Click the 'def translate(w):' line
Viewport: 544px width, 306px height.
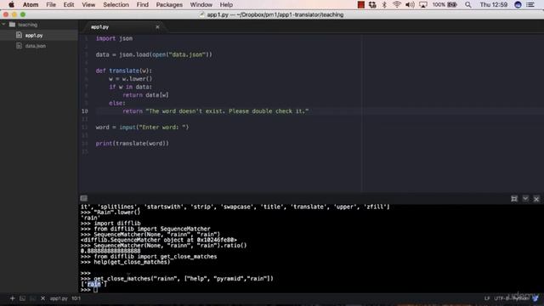click(x=124, y=71)
